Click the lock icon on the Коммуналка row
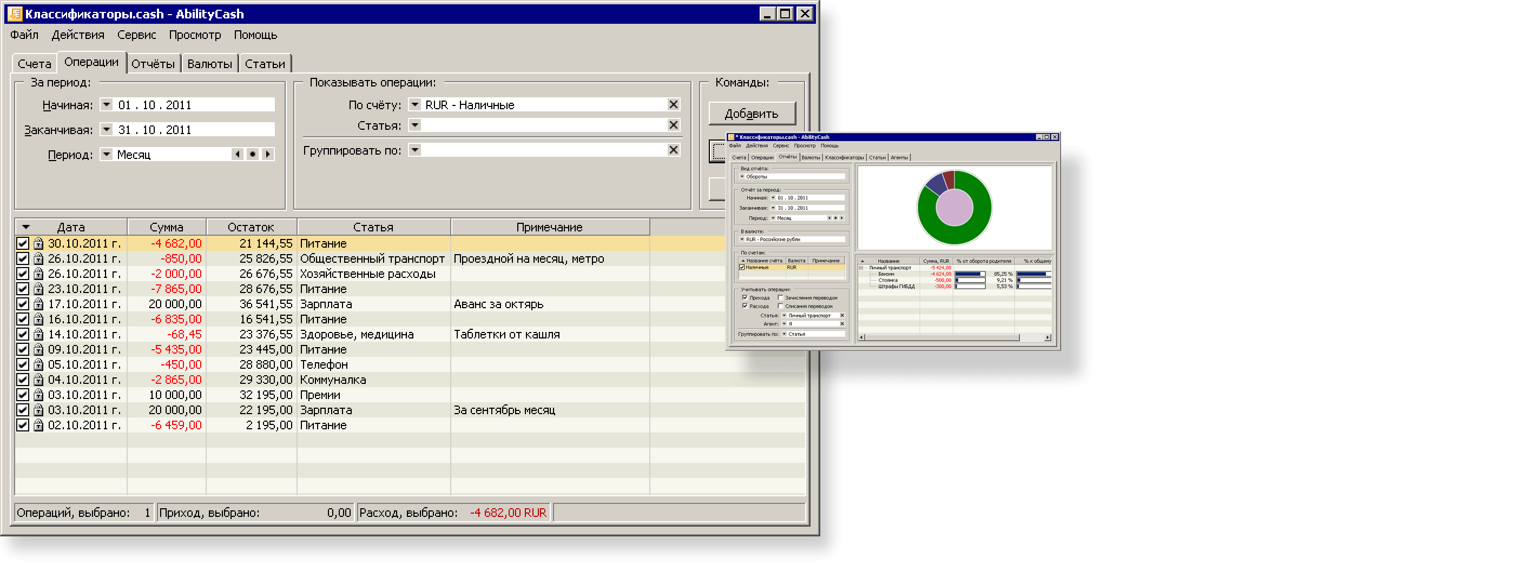This screenshot has width=1515, height=565. 38,380
